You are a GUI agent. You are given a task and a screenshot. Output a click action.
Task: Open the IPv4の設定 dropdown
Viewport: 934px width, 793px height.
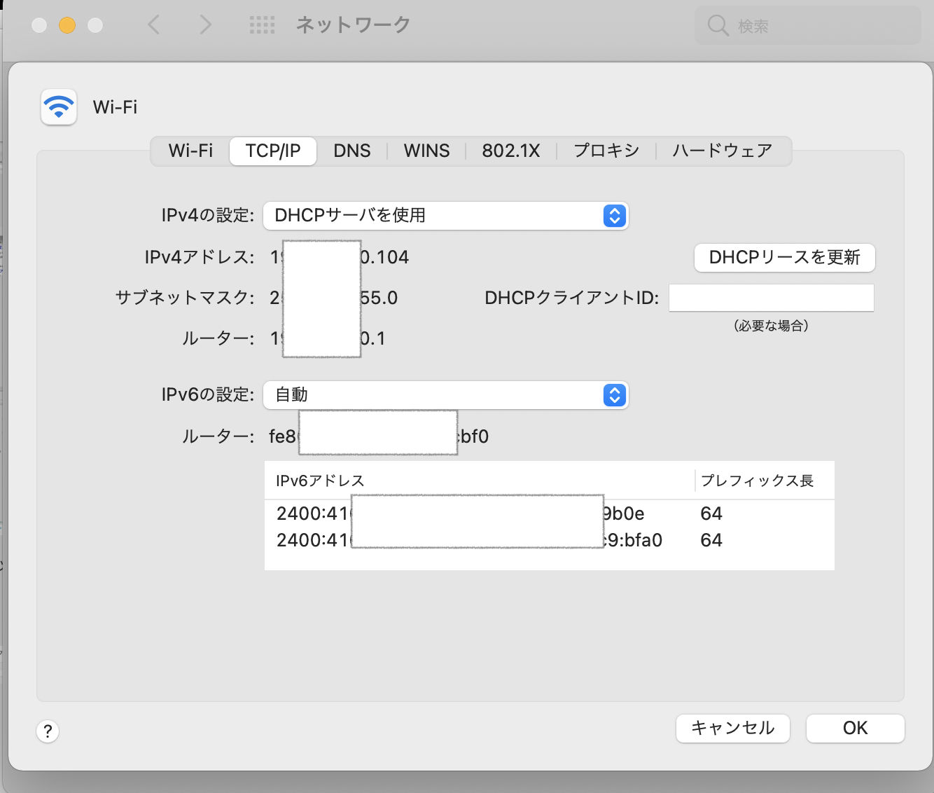coord(445,216)
